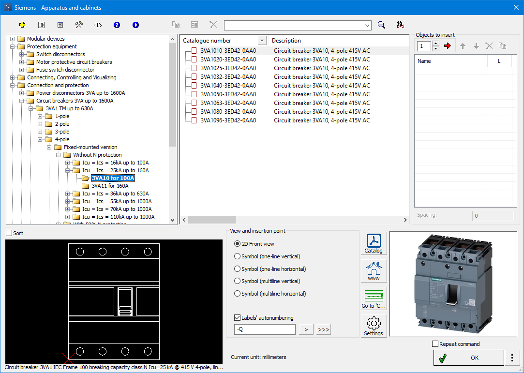The height and width of the screenshot is (373, 524).
Task: Open the Settings gear button
Action: pyautogui.click(x=374, y=326)
